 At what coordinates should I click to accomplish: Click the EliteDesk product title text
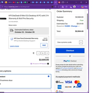29,17
